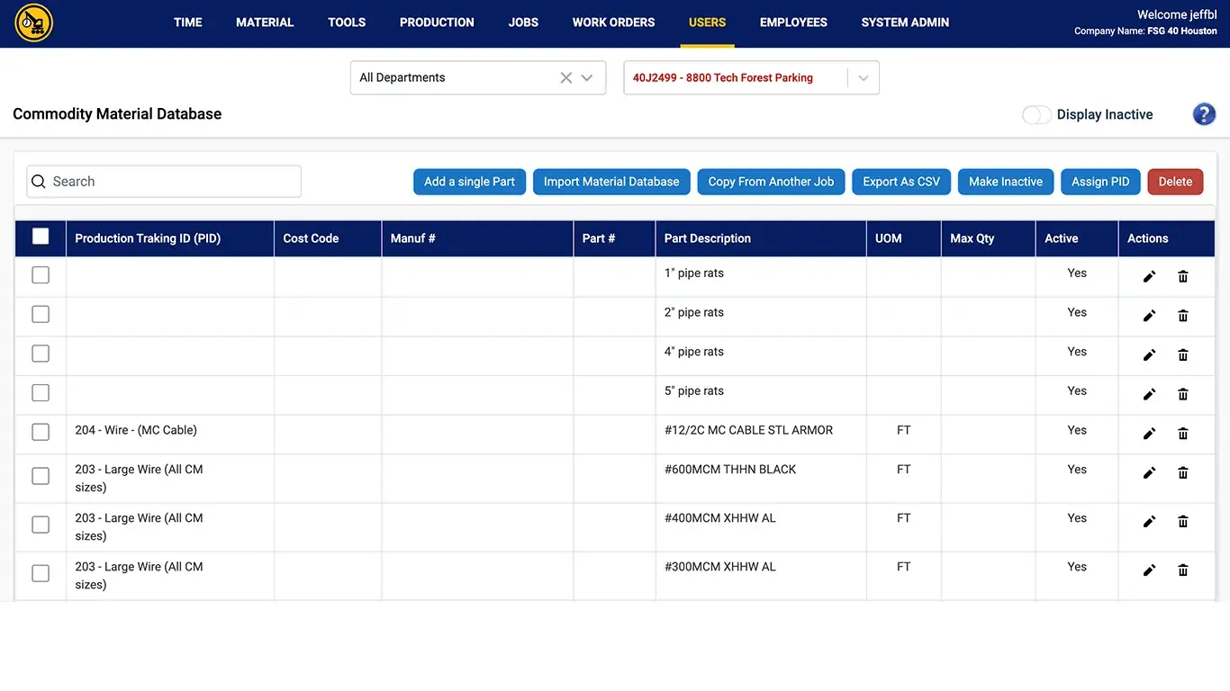Clear the All Departments selection with X
This screenshot has width=1230, height=691.
click(565, 78)
